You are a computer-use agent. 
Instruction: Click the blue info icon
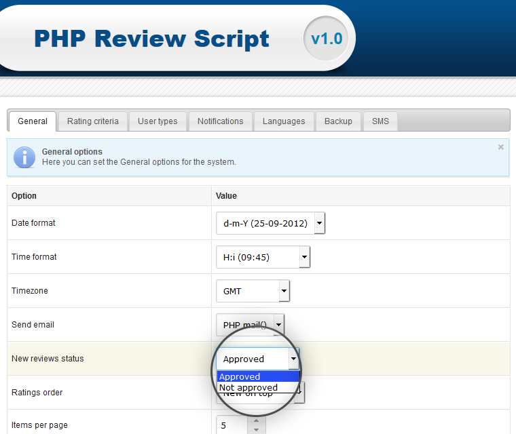coord(24,157)
